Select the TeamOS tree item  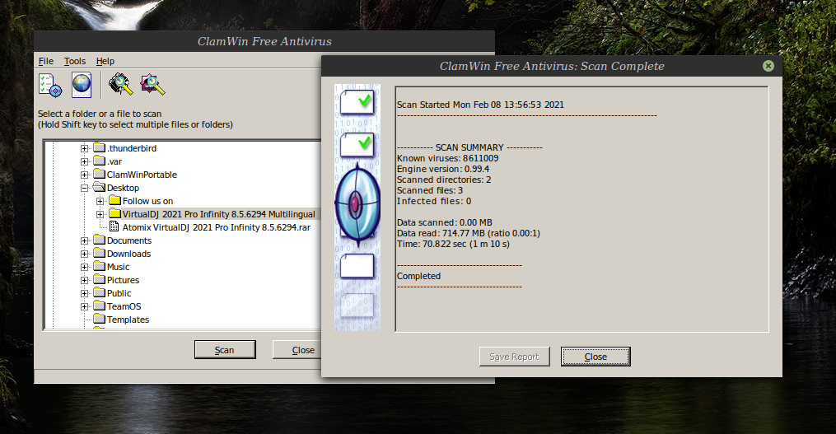[124, 306]
